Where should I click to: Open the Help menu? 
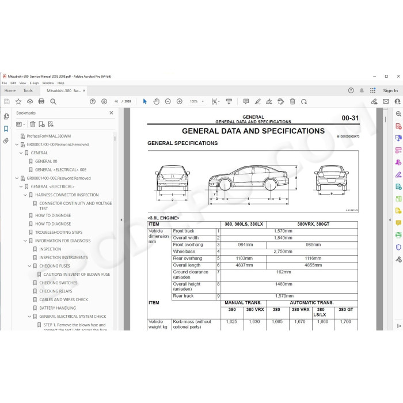[x=60, y=83]
